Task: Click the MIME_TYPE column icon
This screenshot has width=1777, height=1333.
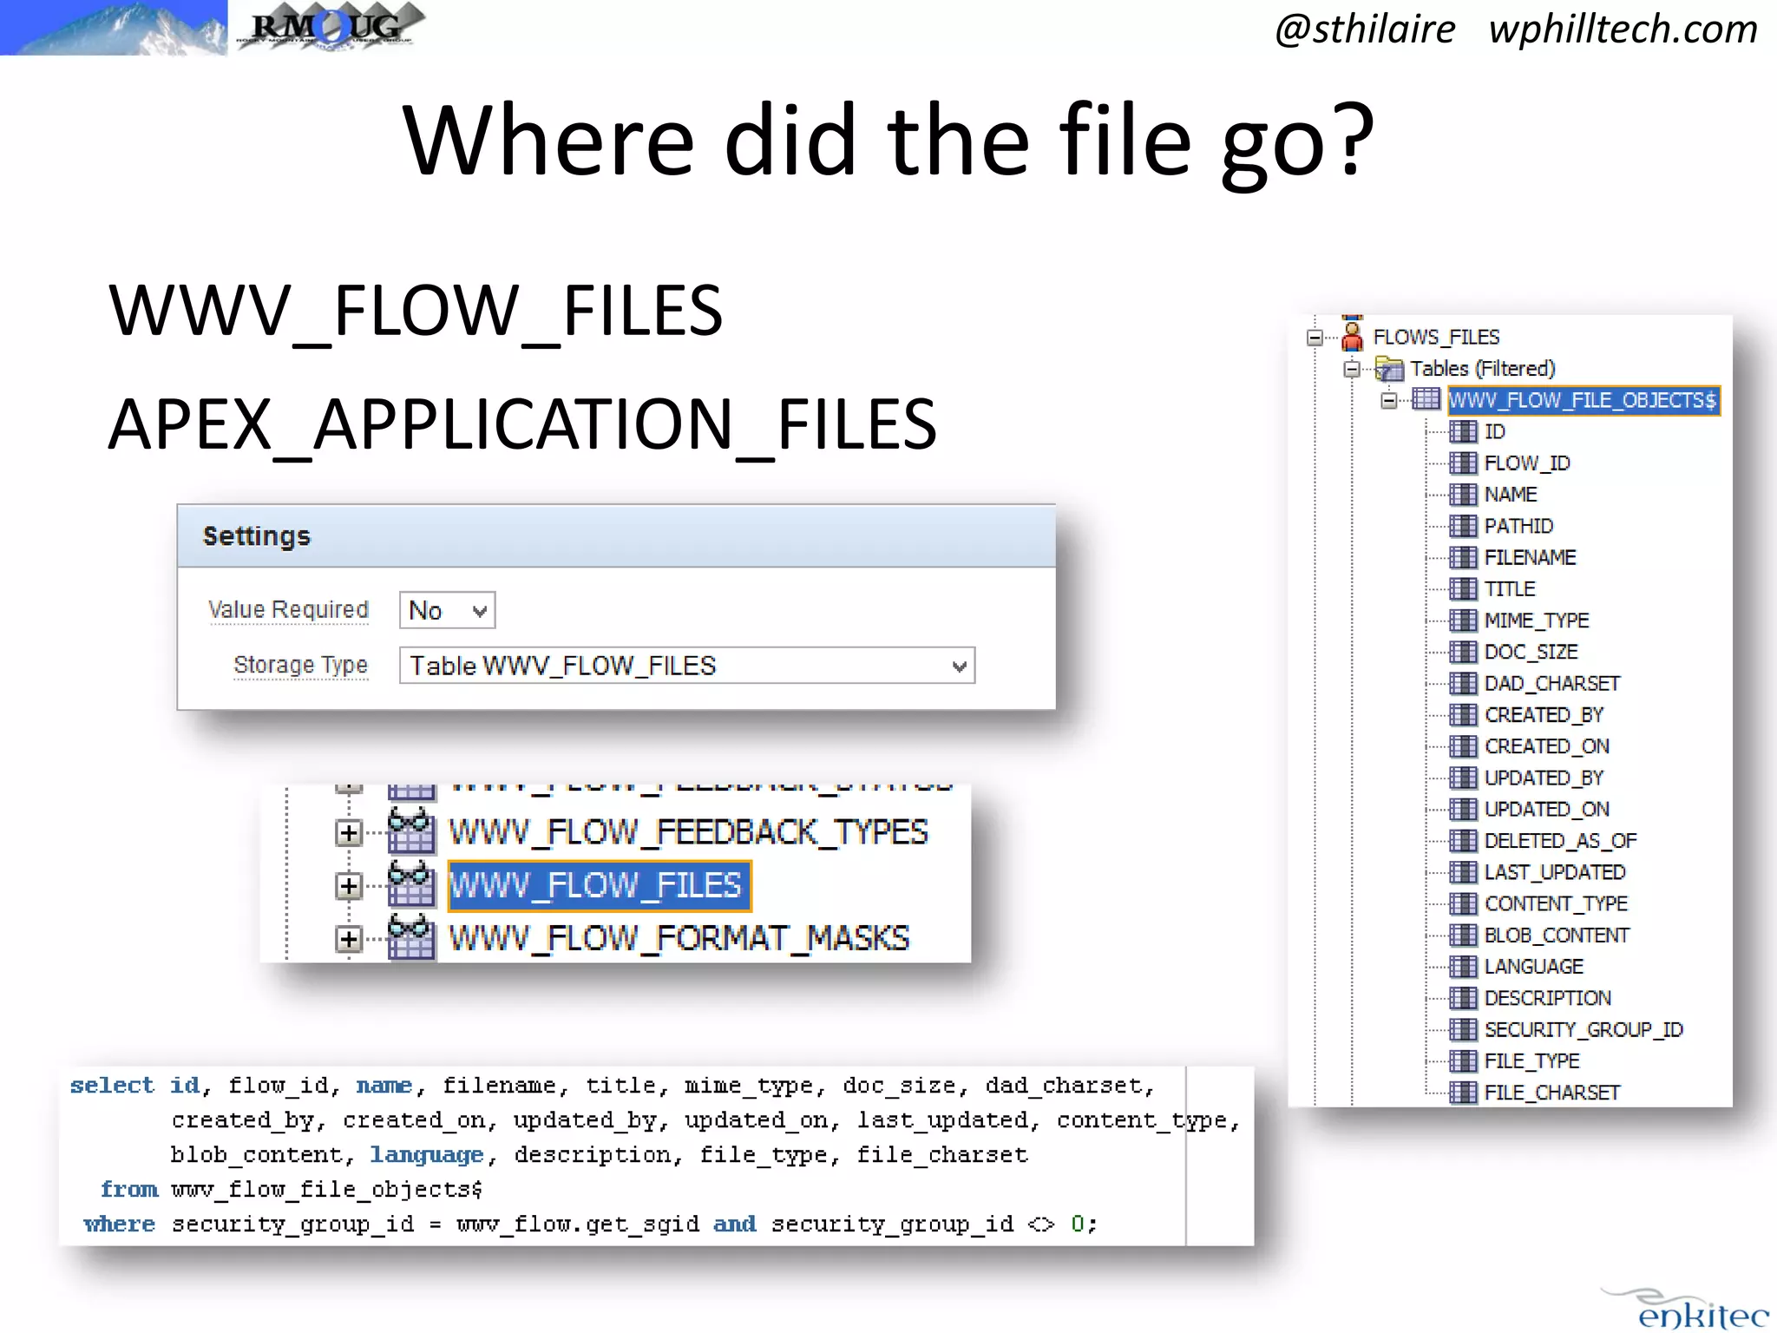Action: 1463,621
